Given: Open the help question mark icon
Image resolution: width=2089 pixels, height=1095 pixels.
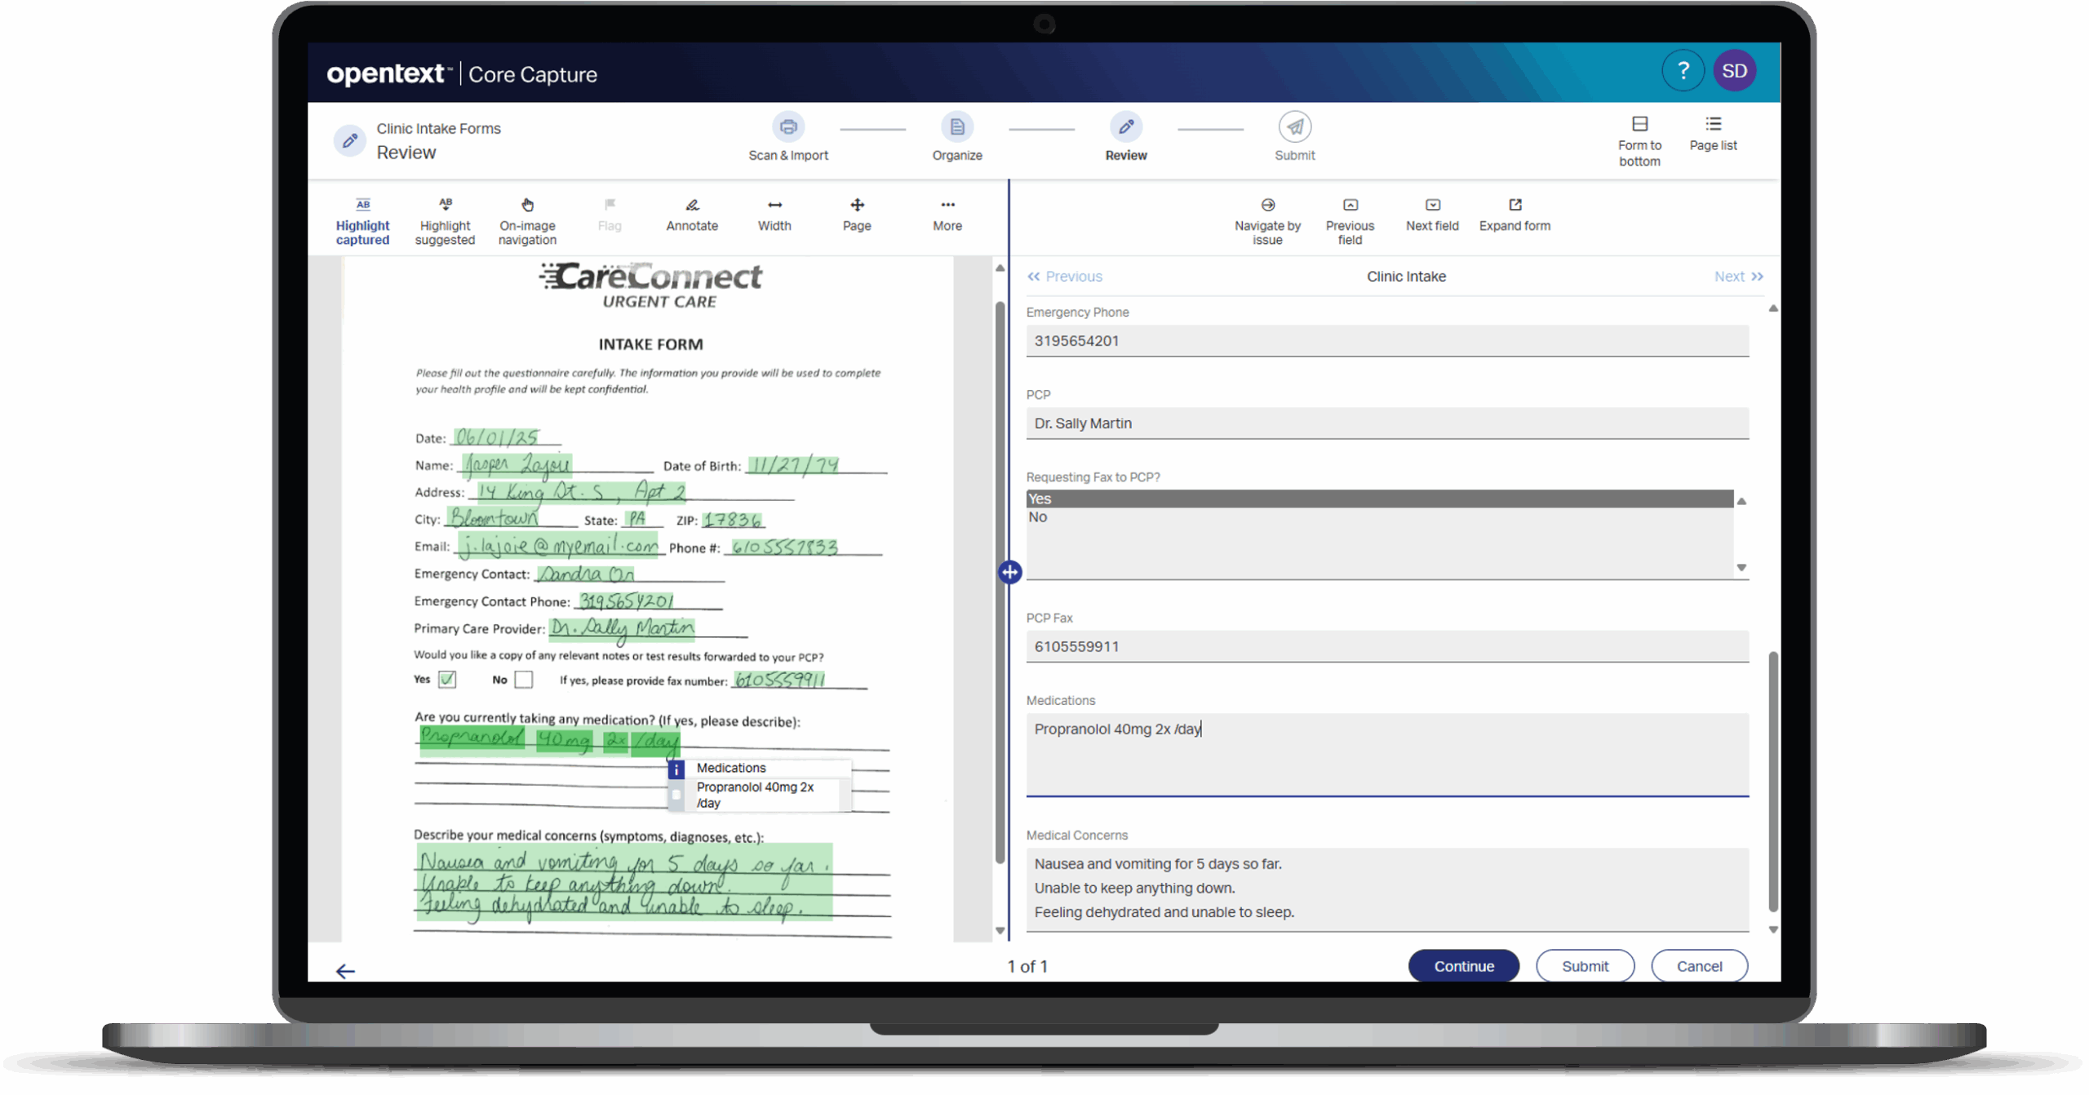Looking at the screenshot, I should (1683, 72).
